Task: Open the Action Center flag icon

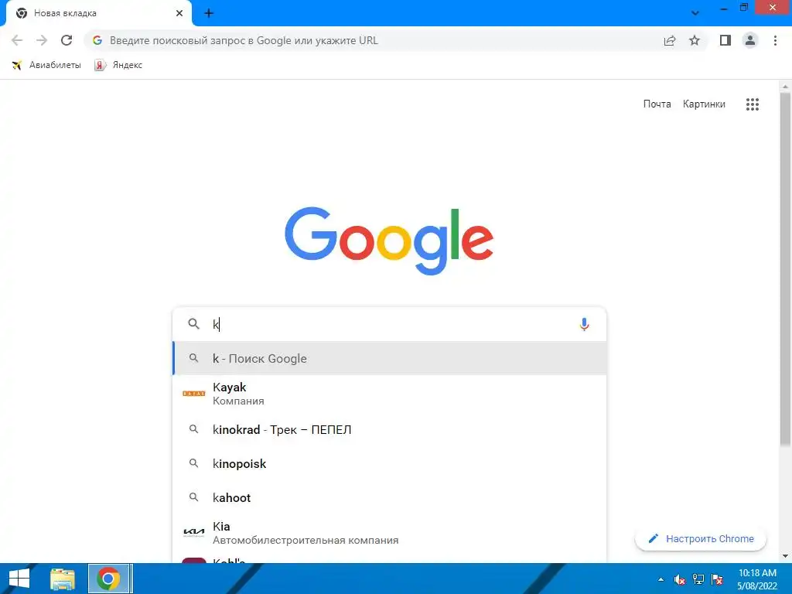Action: click(717, 579)
